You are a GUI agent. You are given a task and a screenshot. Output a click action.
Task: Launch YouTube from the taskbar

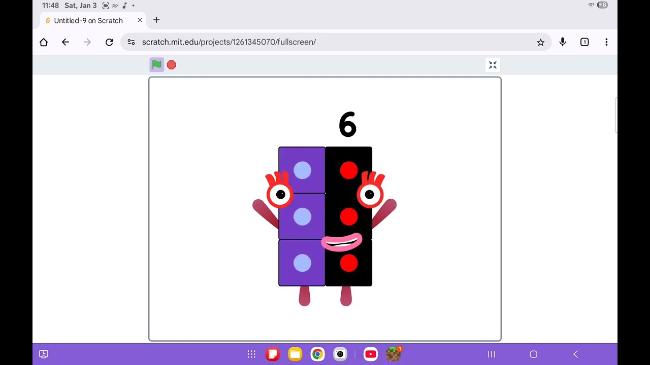coord(371,354)
